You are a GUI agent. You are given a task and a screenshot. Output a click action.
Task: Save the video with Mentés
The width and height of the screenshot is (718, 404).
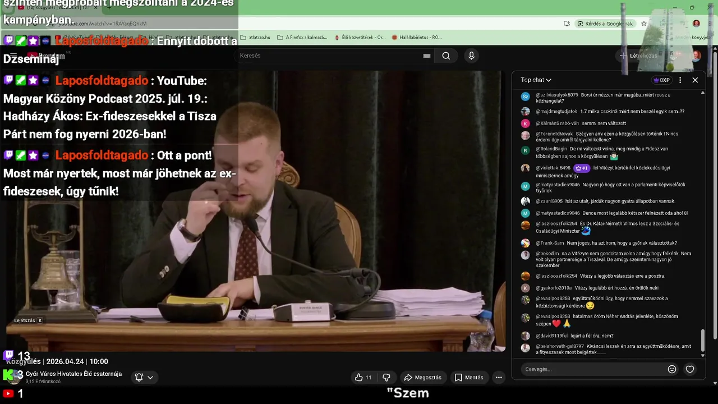point(469,378)
